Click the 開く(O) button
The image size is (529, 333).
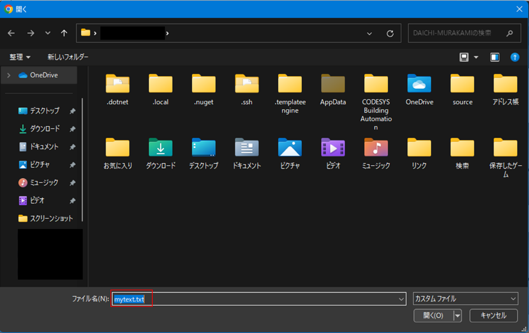click(x=434, y=316)
